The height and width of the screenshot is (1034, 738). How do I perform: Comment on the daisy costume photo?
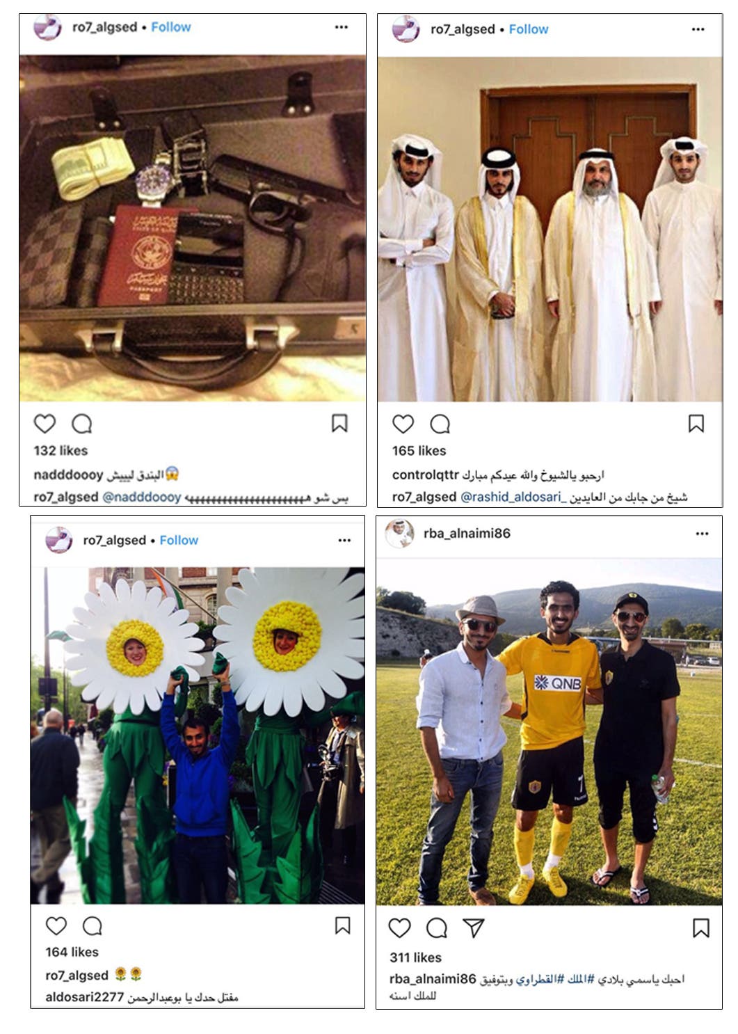point(93,925)
